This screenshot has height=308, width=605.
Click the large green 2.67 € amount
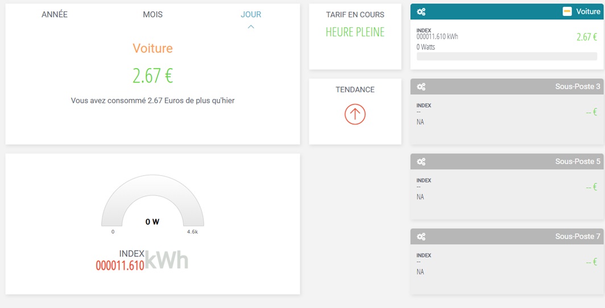coord(153,76)
